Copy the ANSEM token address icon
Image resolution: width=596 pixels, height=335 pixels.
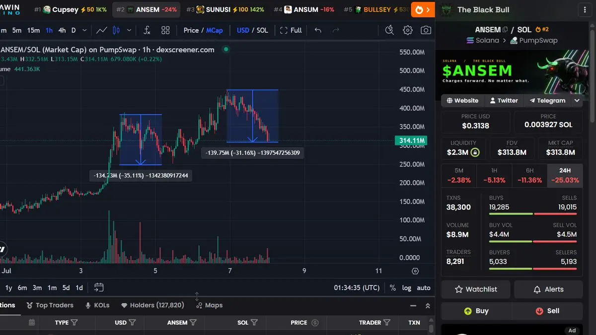coord(505,30)
